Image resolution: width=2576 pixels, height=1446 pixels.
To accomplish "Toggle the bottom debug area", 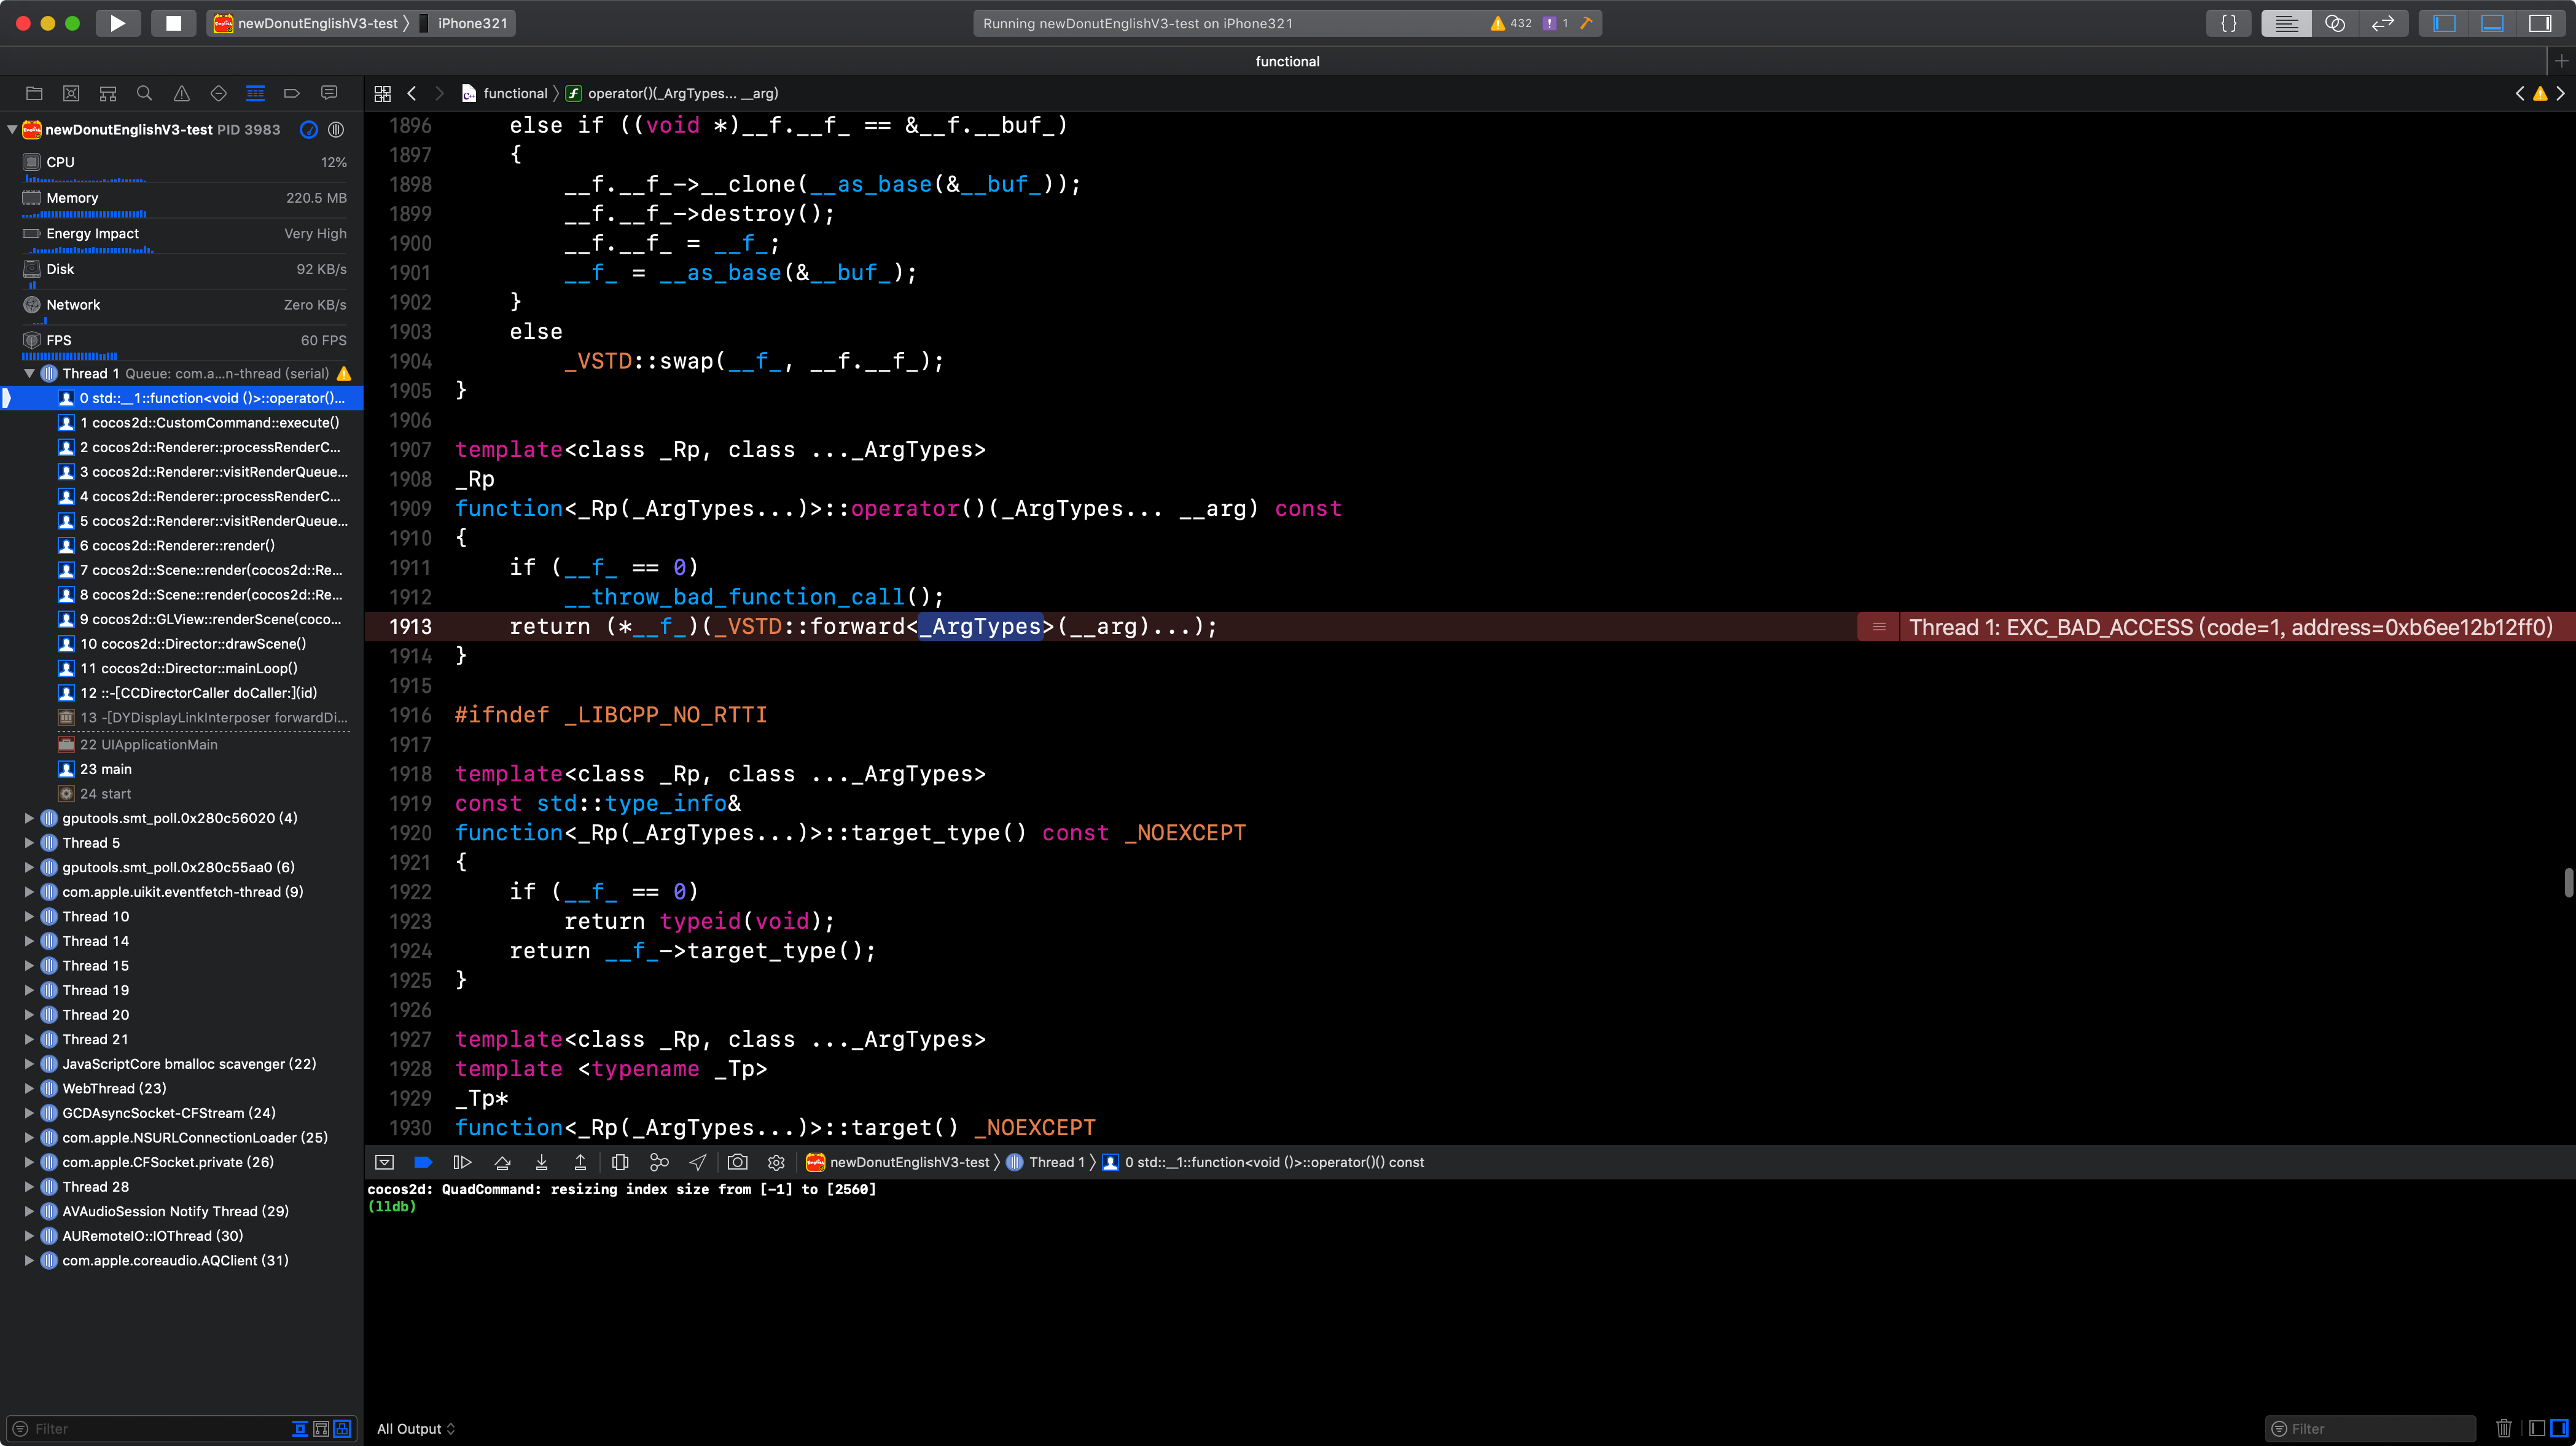I will 2492,23.
